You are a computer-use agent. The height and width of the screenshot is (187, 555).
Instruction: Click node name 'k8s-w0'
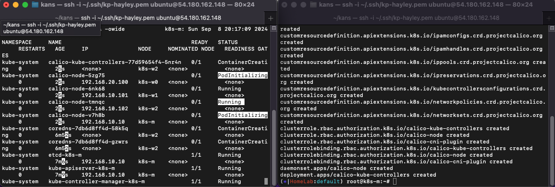(148, 82)
